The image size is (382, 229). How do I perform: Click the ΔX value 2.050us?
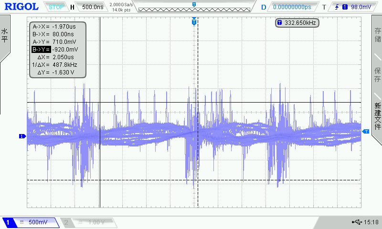click(63, 57)
